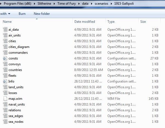Click the date modified of map.wim
The image size is (165, 128).
[x=88, y=99]
